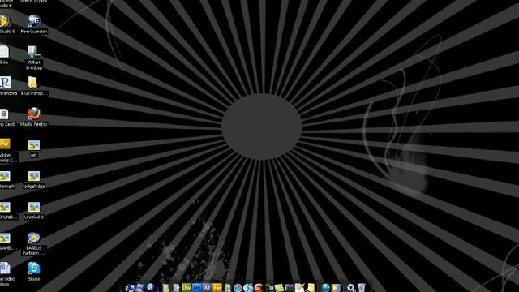Open the video ideas Word document

(x=6, y=274)
